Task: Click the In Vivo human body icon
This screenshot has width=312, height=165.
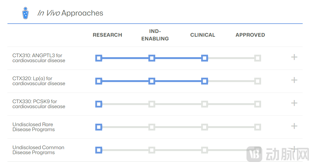Action: (25, 13)
